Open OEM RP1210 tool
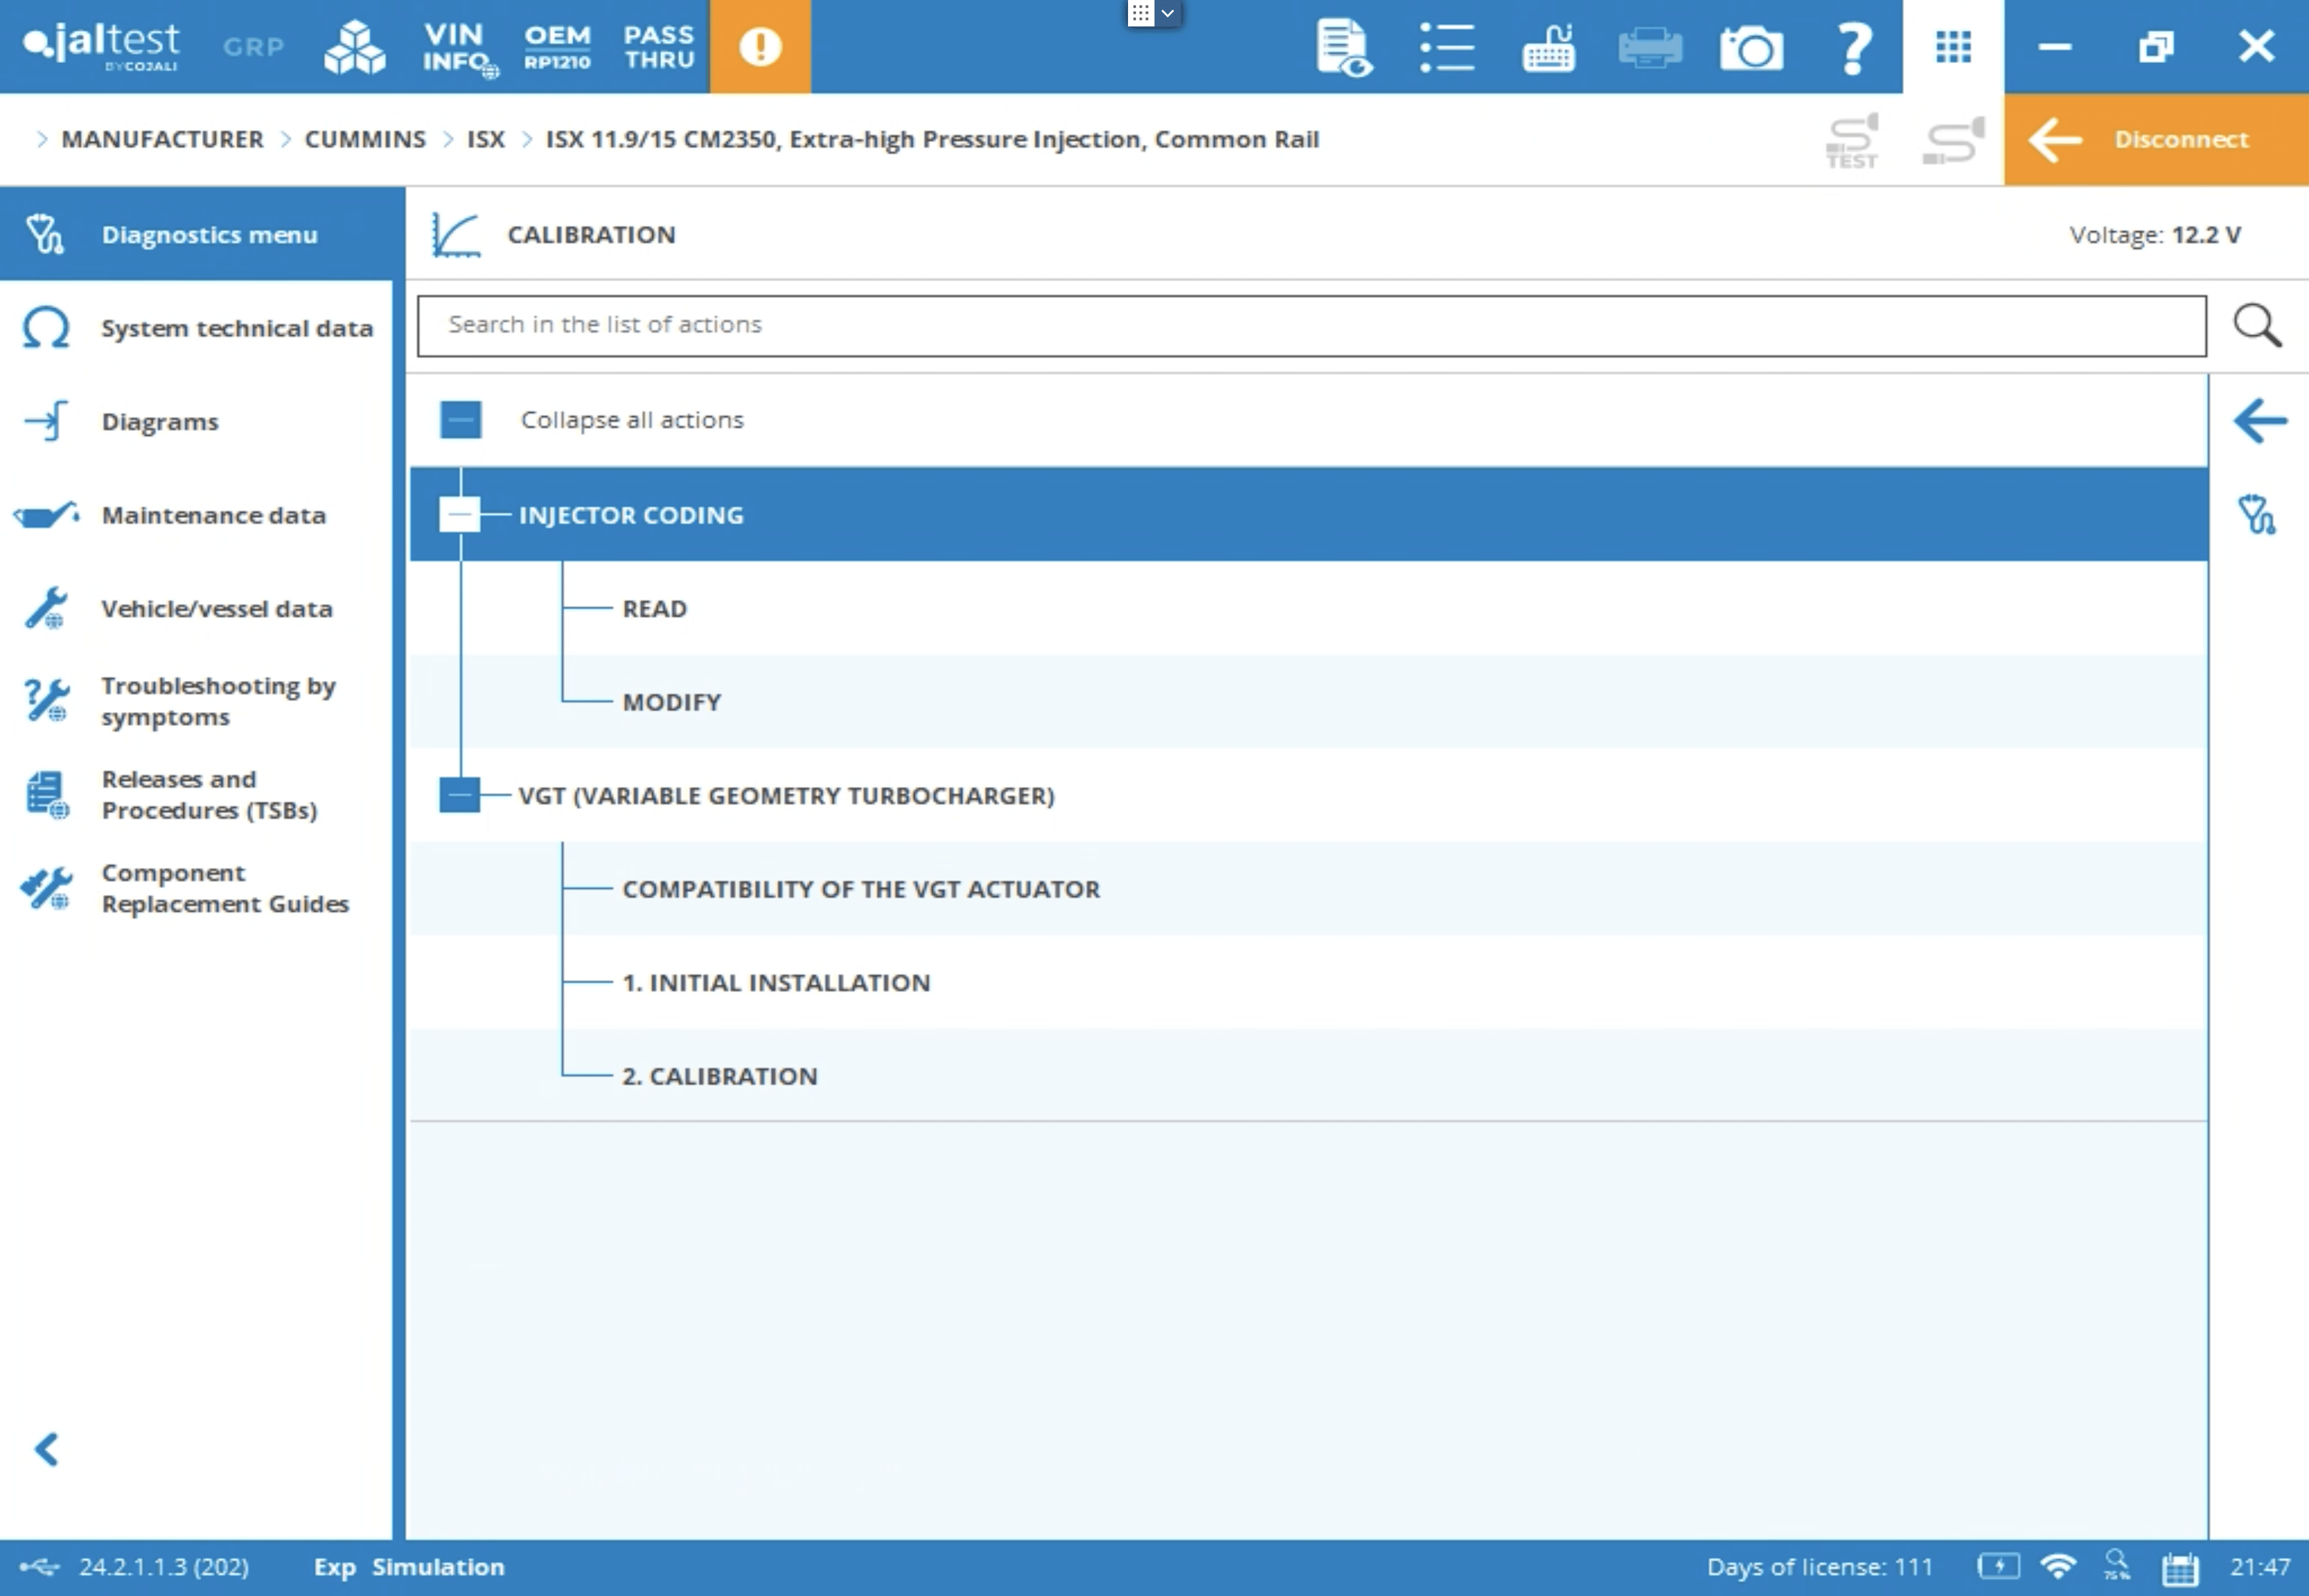Viewport: 2309px width, 1596px height. click(557, 47)
